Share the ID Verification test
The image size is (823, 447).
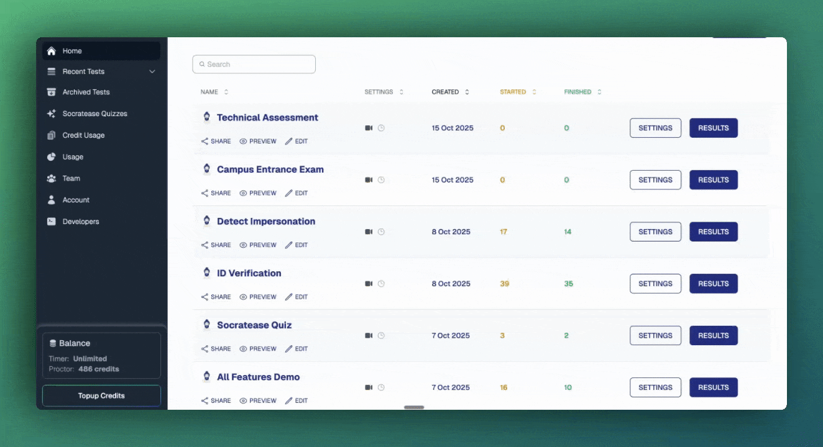[216, 297]
